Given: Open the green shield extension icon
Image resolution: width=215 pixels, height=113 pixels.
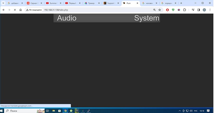Looking at the screenshot, I should tap(173, 10).
